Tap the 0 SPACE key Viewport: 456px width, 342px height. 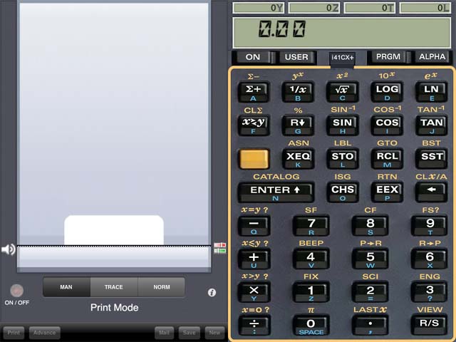tap(311, 326)
